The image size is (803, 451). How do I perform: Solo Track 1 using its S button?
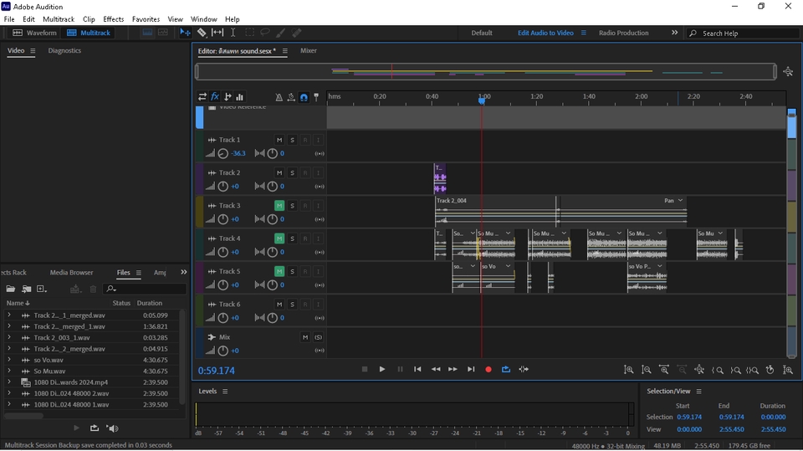tap(292, 140)
